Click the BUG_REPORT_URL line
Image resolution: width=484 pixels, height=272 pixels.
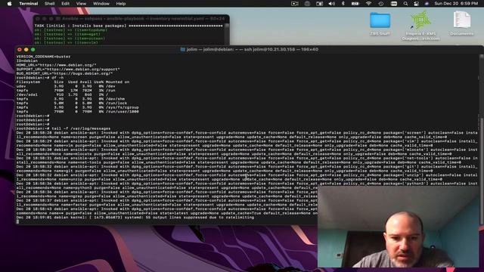pyautogui.click(x=64, y=74)
